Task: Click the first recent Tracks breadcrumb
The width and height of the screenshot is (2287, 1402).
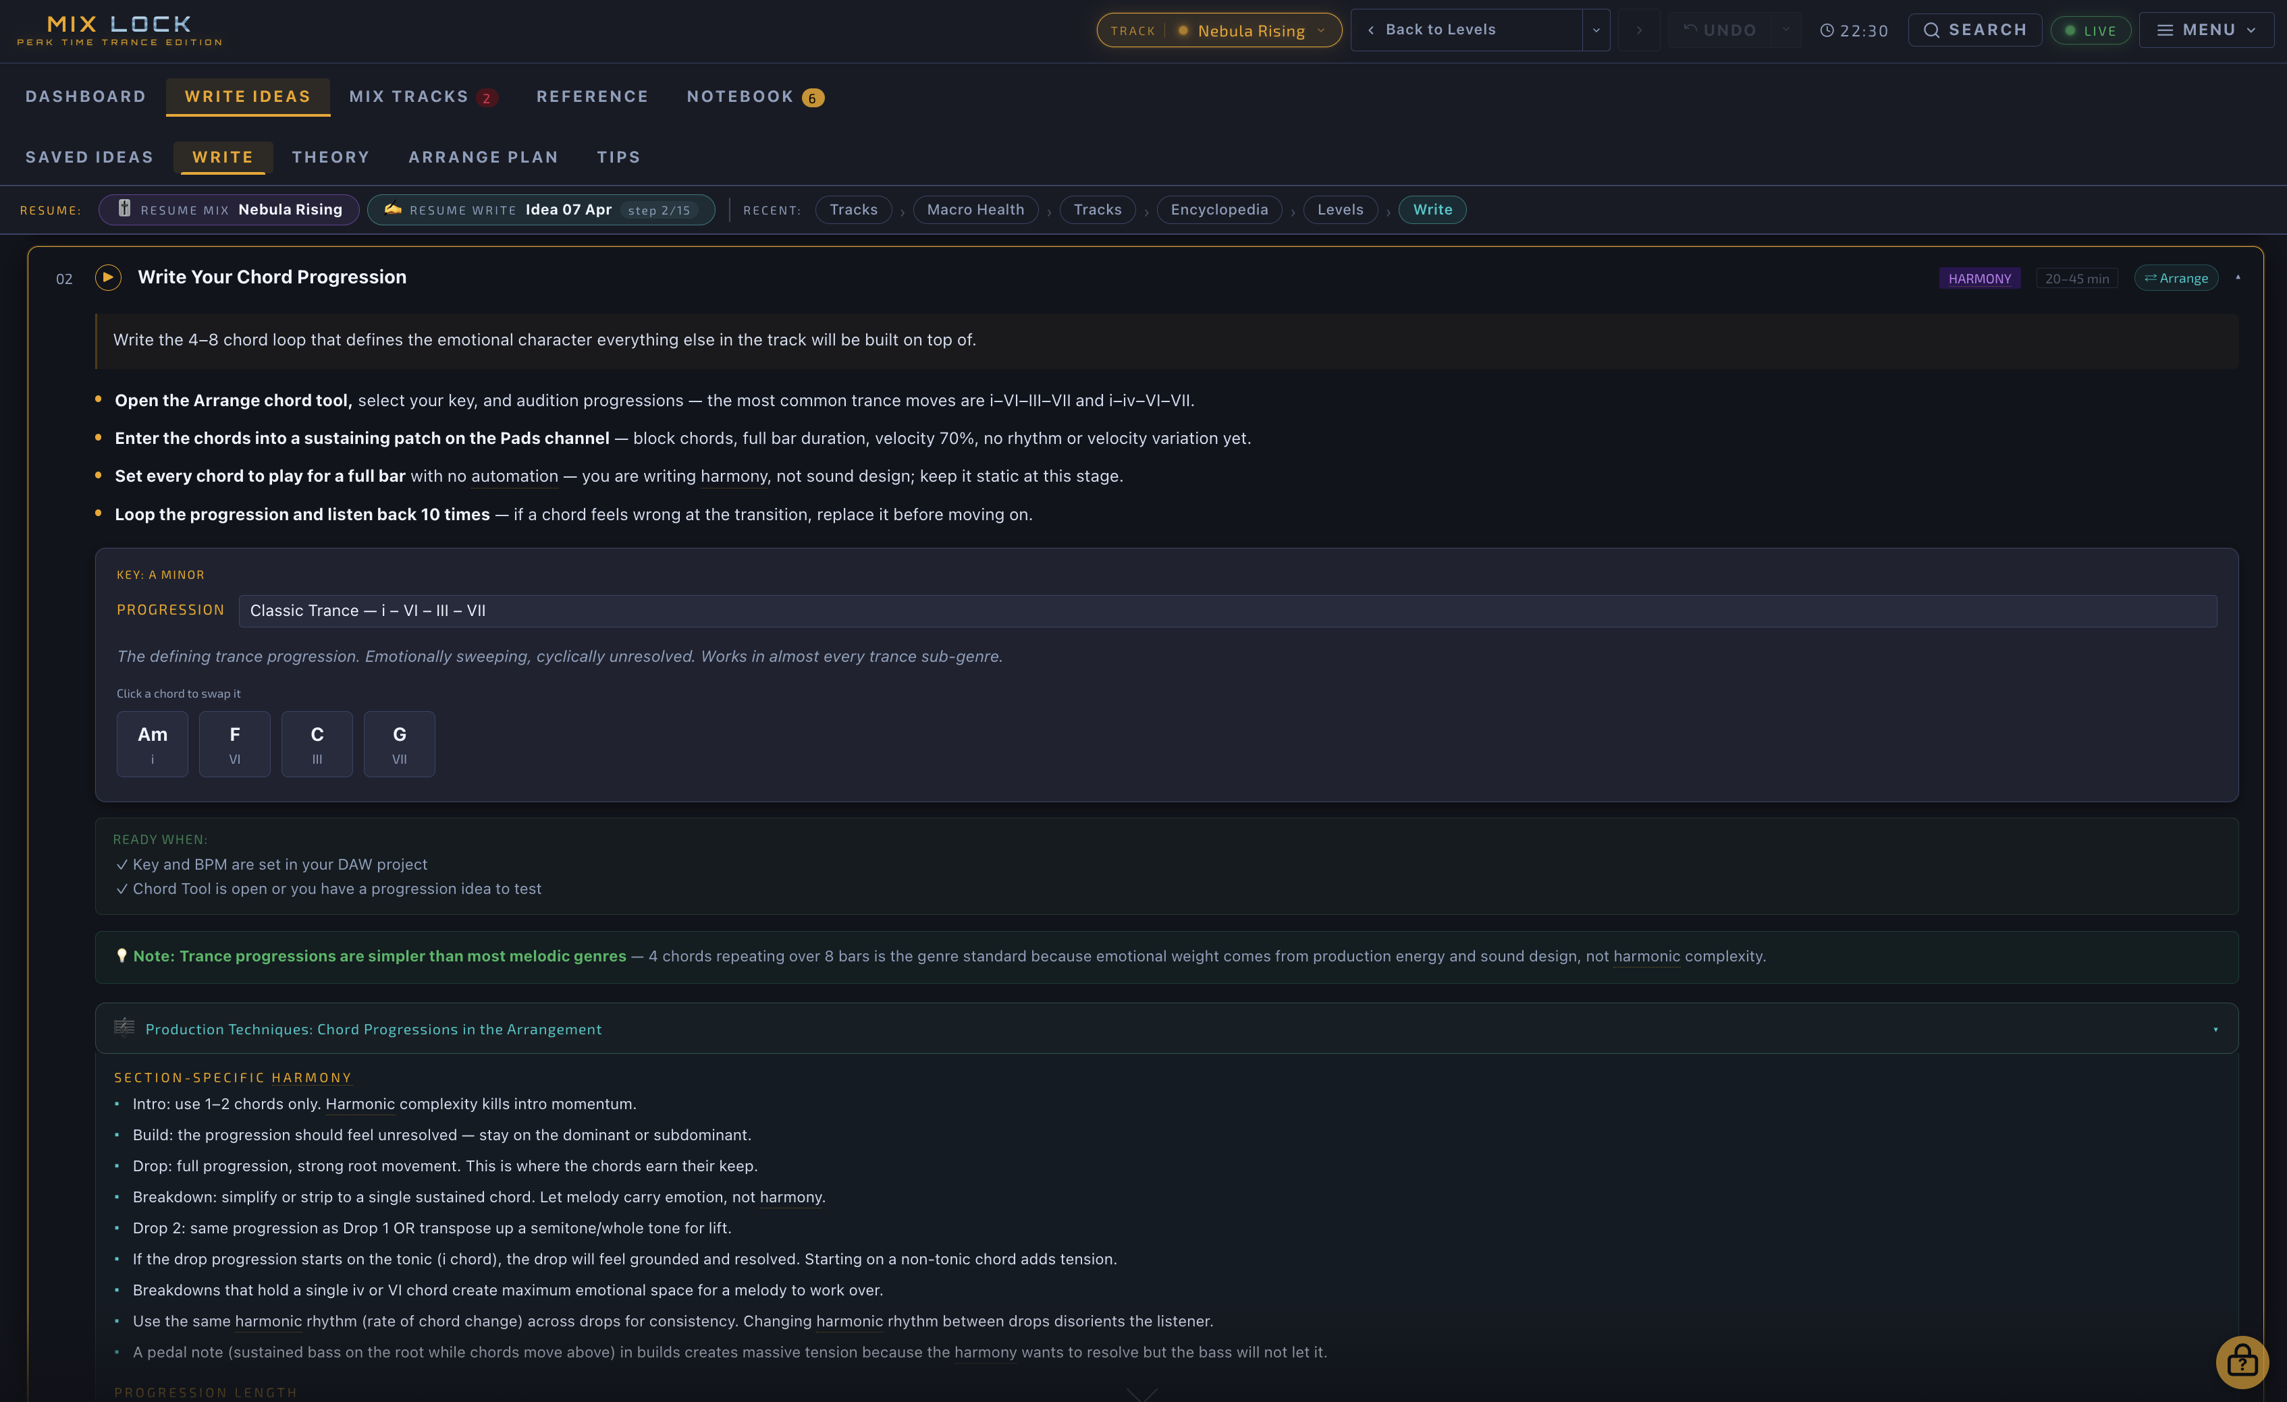Action: [853, 210]
